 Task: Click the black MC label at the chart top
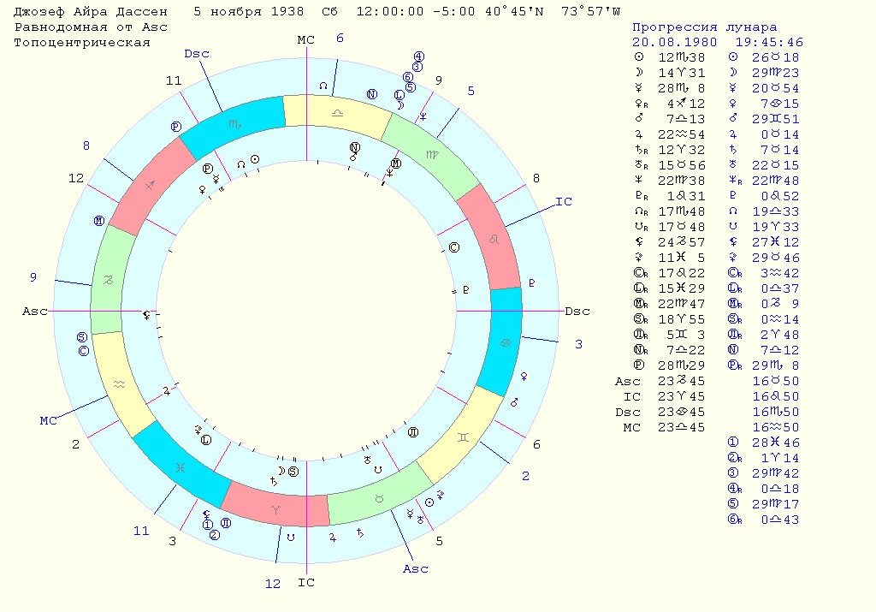[305, 40]
